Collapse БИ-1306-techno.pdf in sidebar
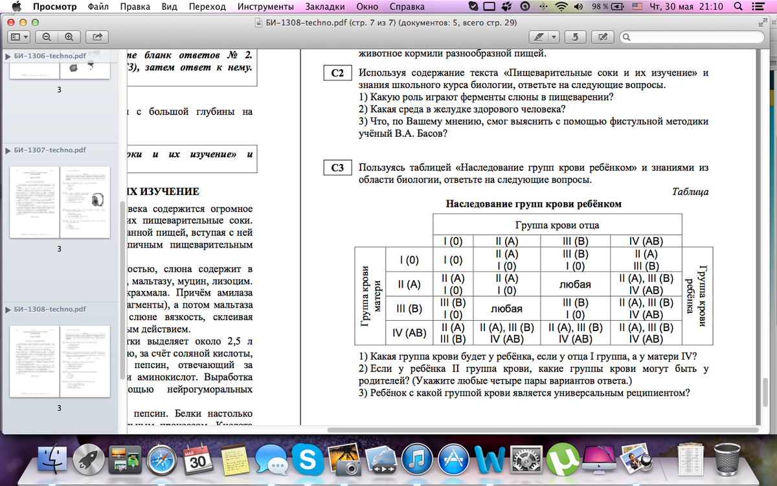The image size is (777, 486). (8, 56)
